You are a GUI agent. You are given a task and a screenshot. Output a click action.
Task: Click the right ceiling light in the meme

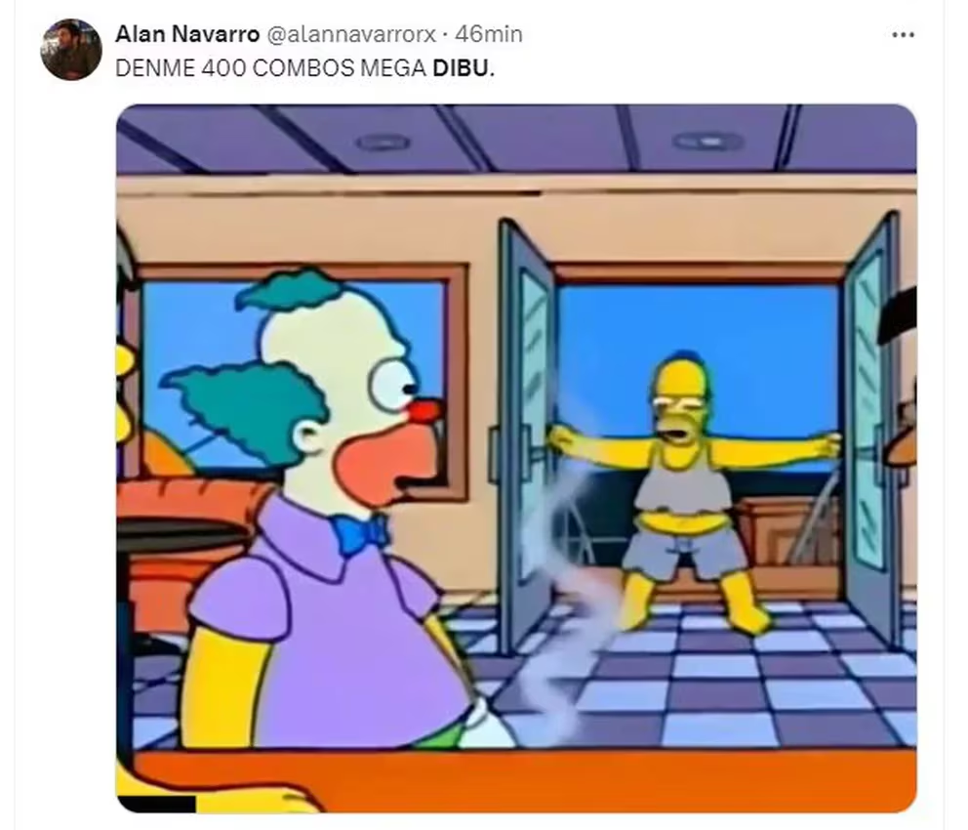pos(706,142)
